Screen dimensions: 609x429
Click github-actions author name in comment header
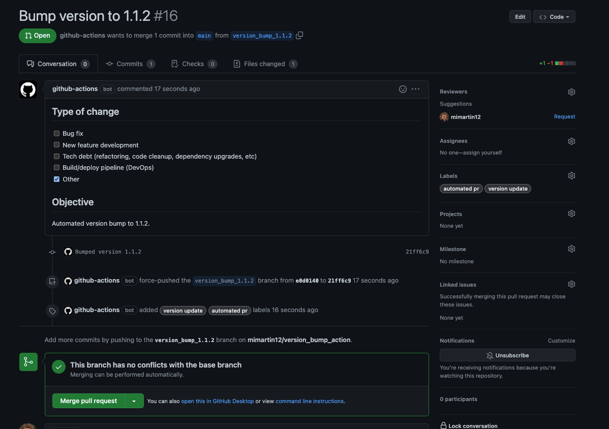75,89
